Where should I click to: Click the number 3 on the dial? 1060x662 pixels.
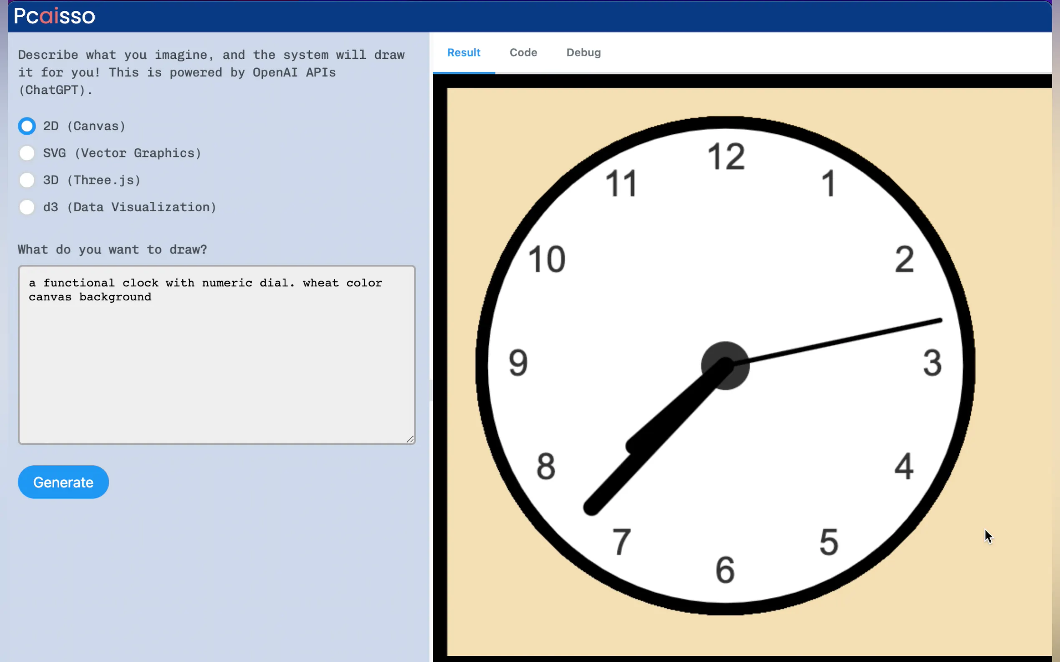click(x=932, y=363)
